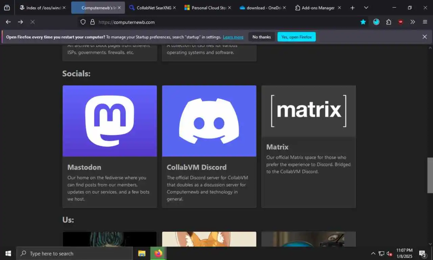This screenshot has height=260, width=433.
Task: Click the Matrix card title
Action: tap(277, 147)
